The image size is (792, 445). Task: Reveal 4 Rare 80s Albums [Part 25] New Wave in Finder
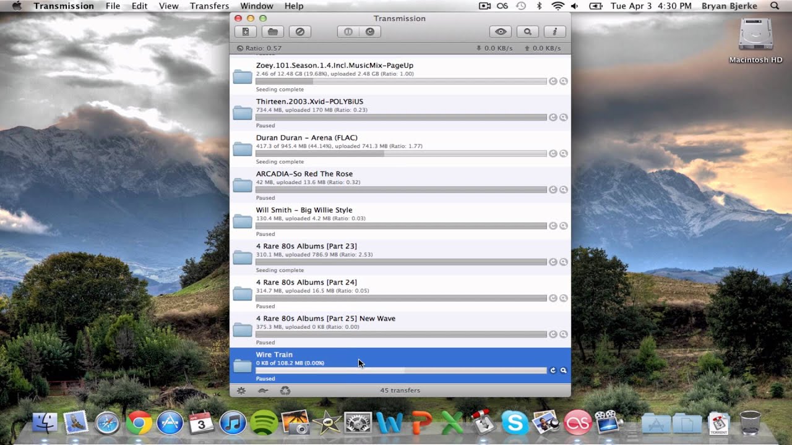click(564, 334)
